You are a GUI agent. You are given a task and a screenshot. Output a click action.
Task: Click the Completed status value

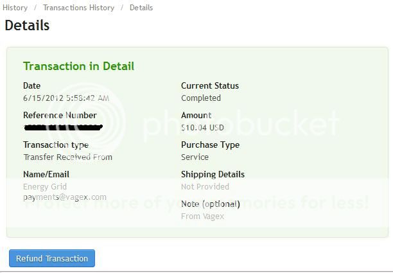[x=201, y=98]
